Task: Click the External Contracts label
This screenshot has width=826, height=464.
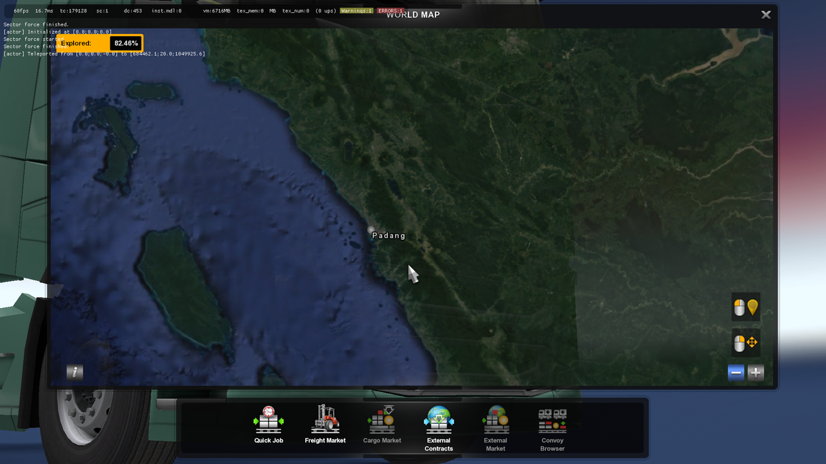Action: [439, 445]
